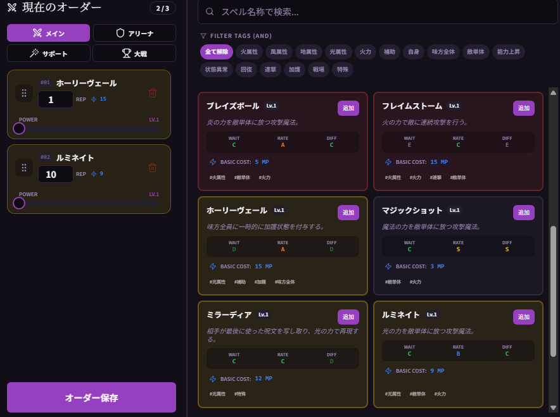Click the drag handle icon on the ホーリーヴェール card

(23, 93)
